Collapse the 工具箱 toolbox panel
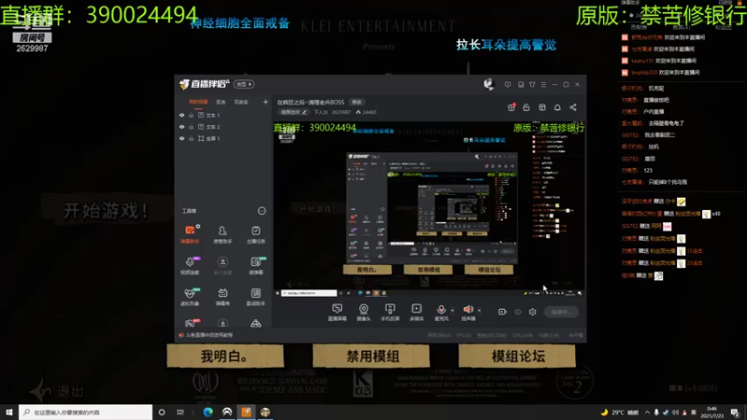 point(261,211)
